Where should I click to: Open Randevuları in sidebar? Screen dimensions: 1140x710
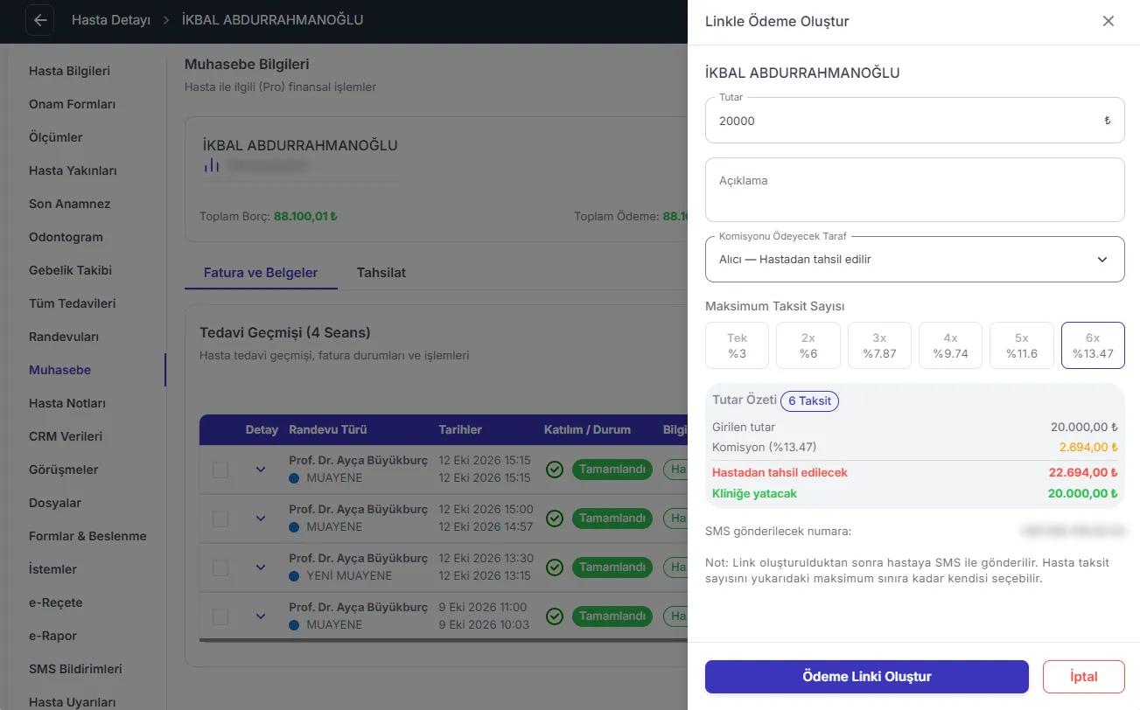pyautogui.click(x=64, y=337)
